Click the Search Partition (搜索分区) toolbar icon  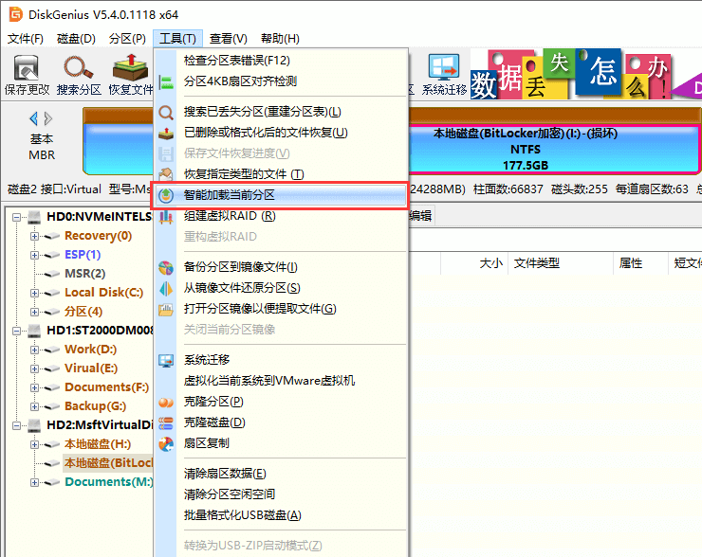(79, 75)
